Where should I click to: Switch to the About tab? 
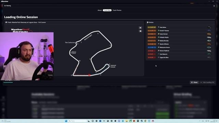coord(100,10)
